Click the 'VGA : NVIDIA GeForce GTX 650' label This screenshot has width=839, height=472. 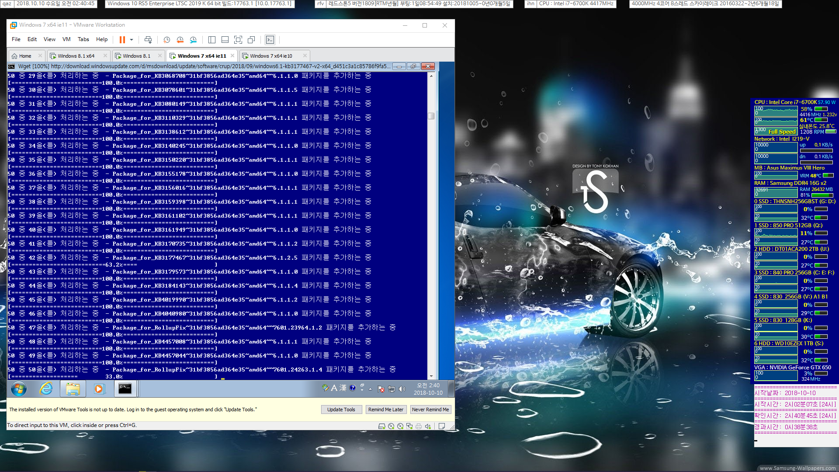pos(793,368)
